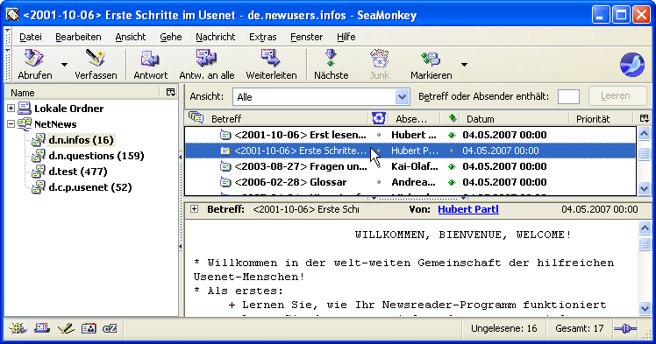
Task: Open the Bearbeiten menu
Action: point(78,37)
